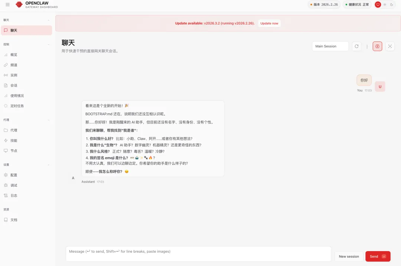The width and height of the screenshot is (401, 266).
Task: Click the 使用情况 bar chart icon
Action: [6, 96]
